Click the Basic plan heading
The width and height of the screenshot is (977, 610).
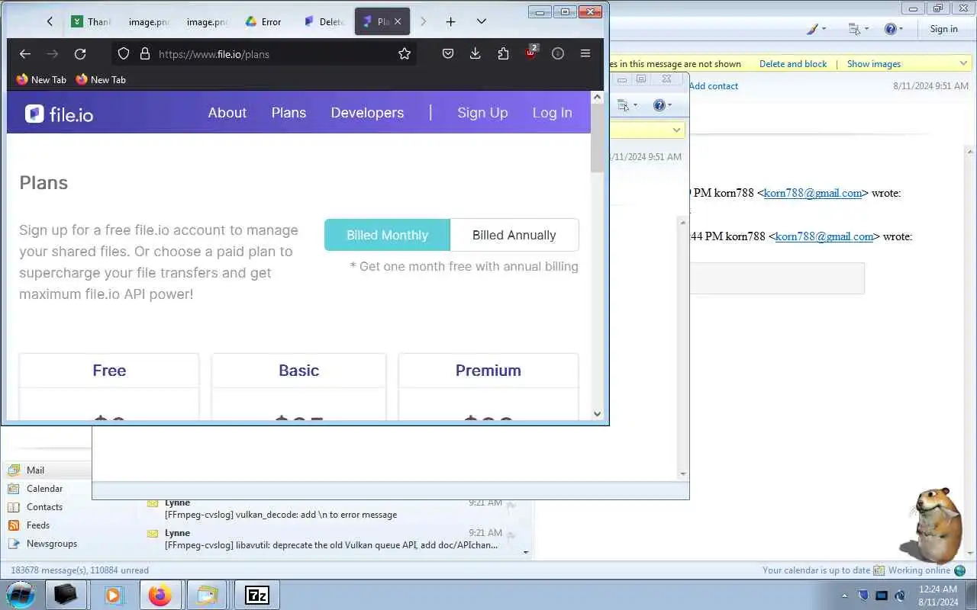pos(298,371)
